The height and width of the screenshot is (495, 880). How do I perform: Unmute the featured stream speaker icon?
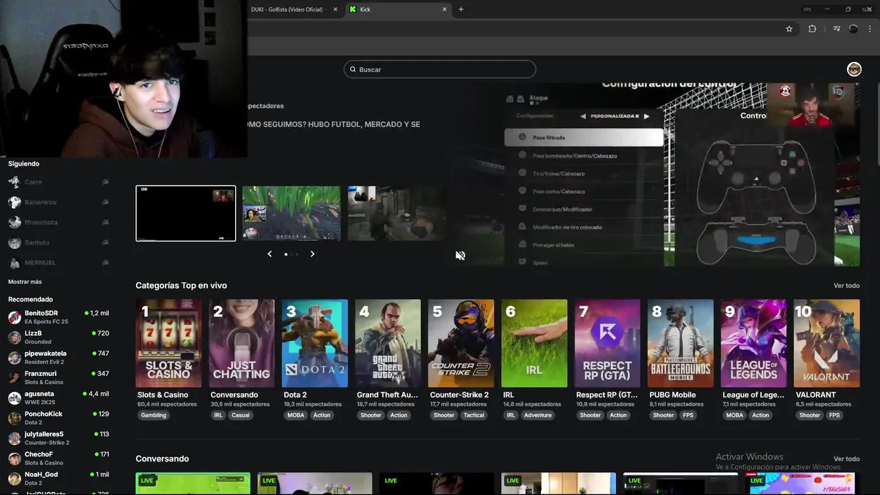click(461, 255)
